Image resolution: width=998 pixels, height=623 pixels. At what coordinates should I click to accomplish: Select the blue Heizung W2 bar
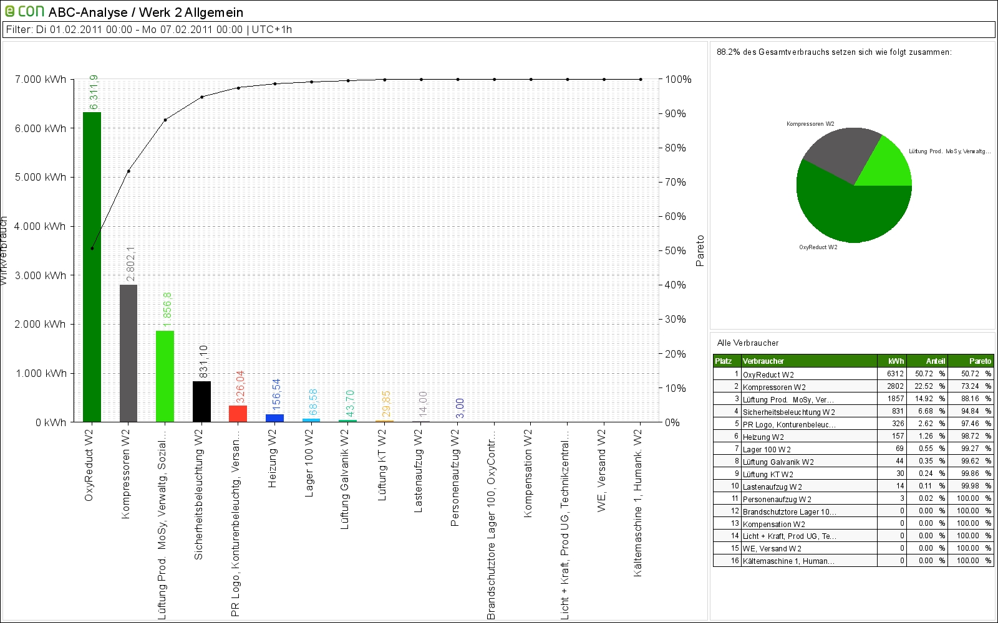274,418
